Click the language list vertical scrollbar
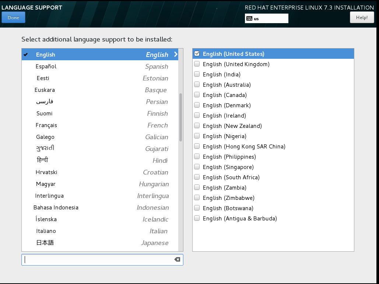The width and height of the screenshot is (379, 284). pyautogui.click(x=180, y=118)
